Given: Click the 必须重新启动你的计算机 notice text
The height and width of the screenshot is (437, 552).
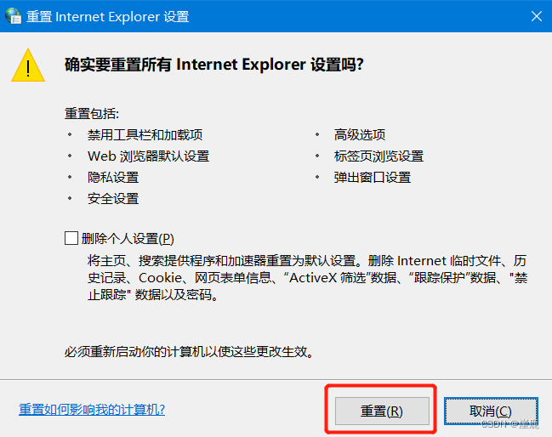Looking at the screenshot, I should click(189, 351).
